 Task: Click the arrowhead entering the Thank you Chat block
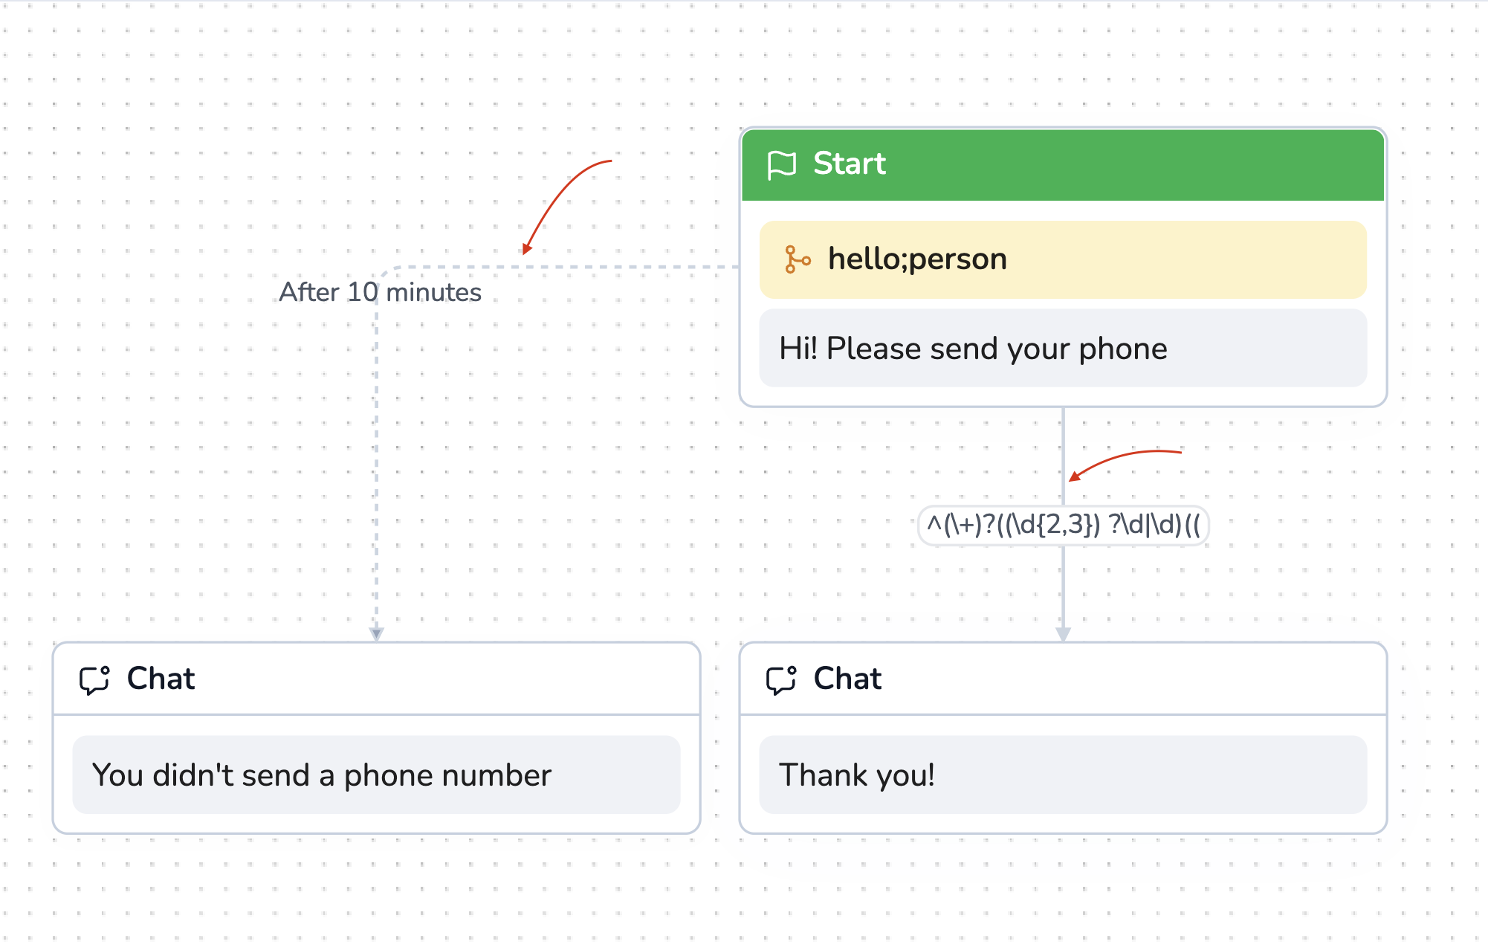point(1063,633)
